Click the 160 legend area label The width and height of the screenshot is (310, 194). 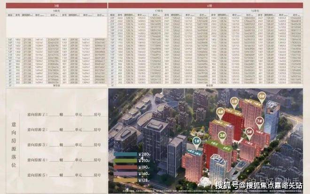[145, 173]
